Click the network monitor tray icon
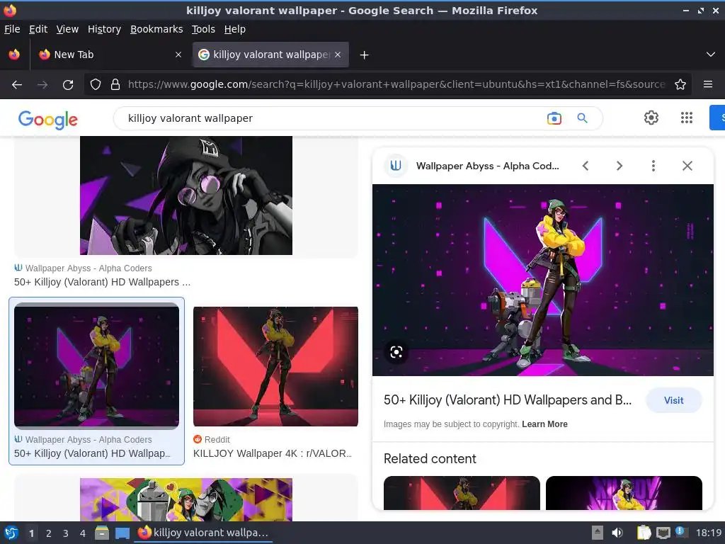Viewport: 725px width, 544px height. 663,533
